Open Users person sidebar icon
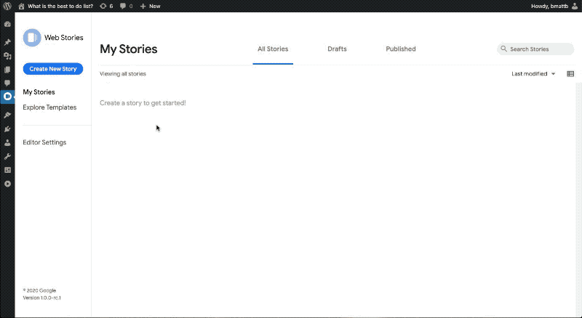582x318 pixels. coord(7,143)
